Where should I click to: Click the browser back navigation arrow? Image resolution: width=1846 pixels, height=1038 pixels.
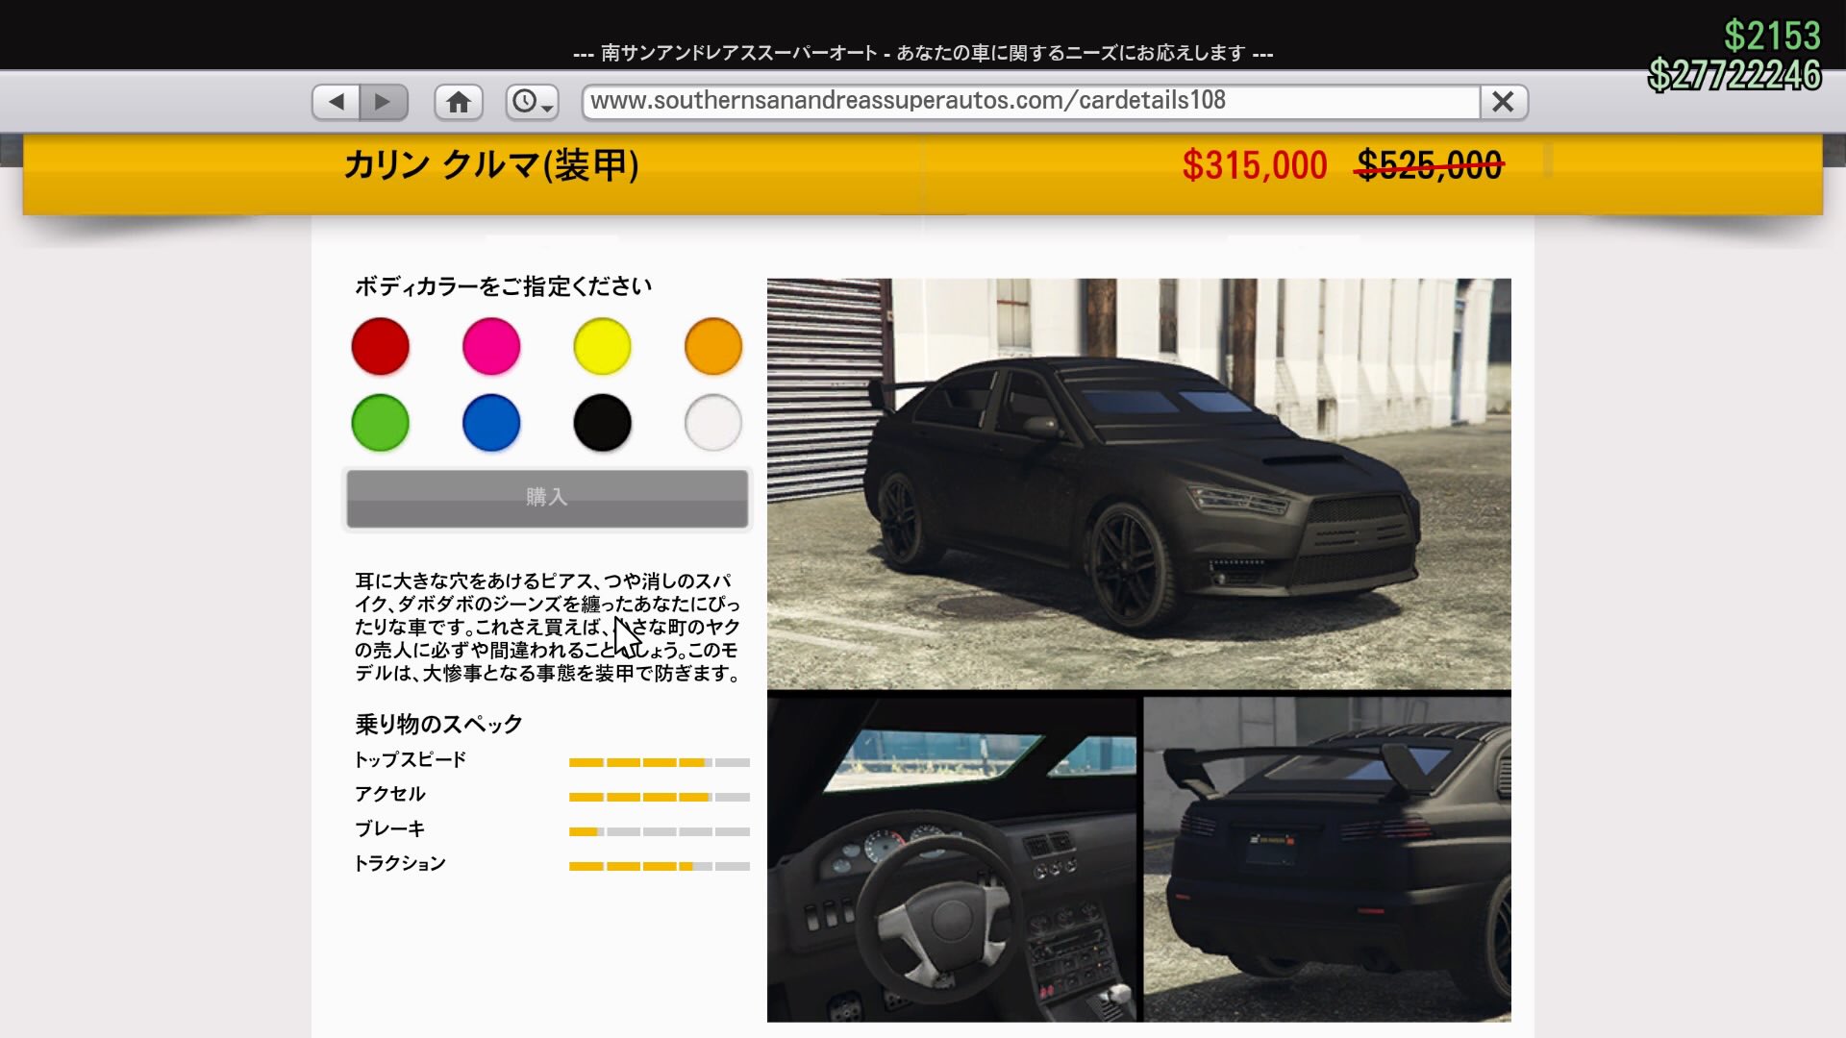(335, 101)
